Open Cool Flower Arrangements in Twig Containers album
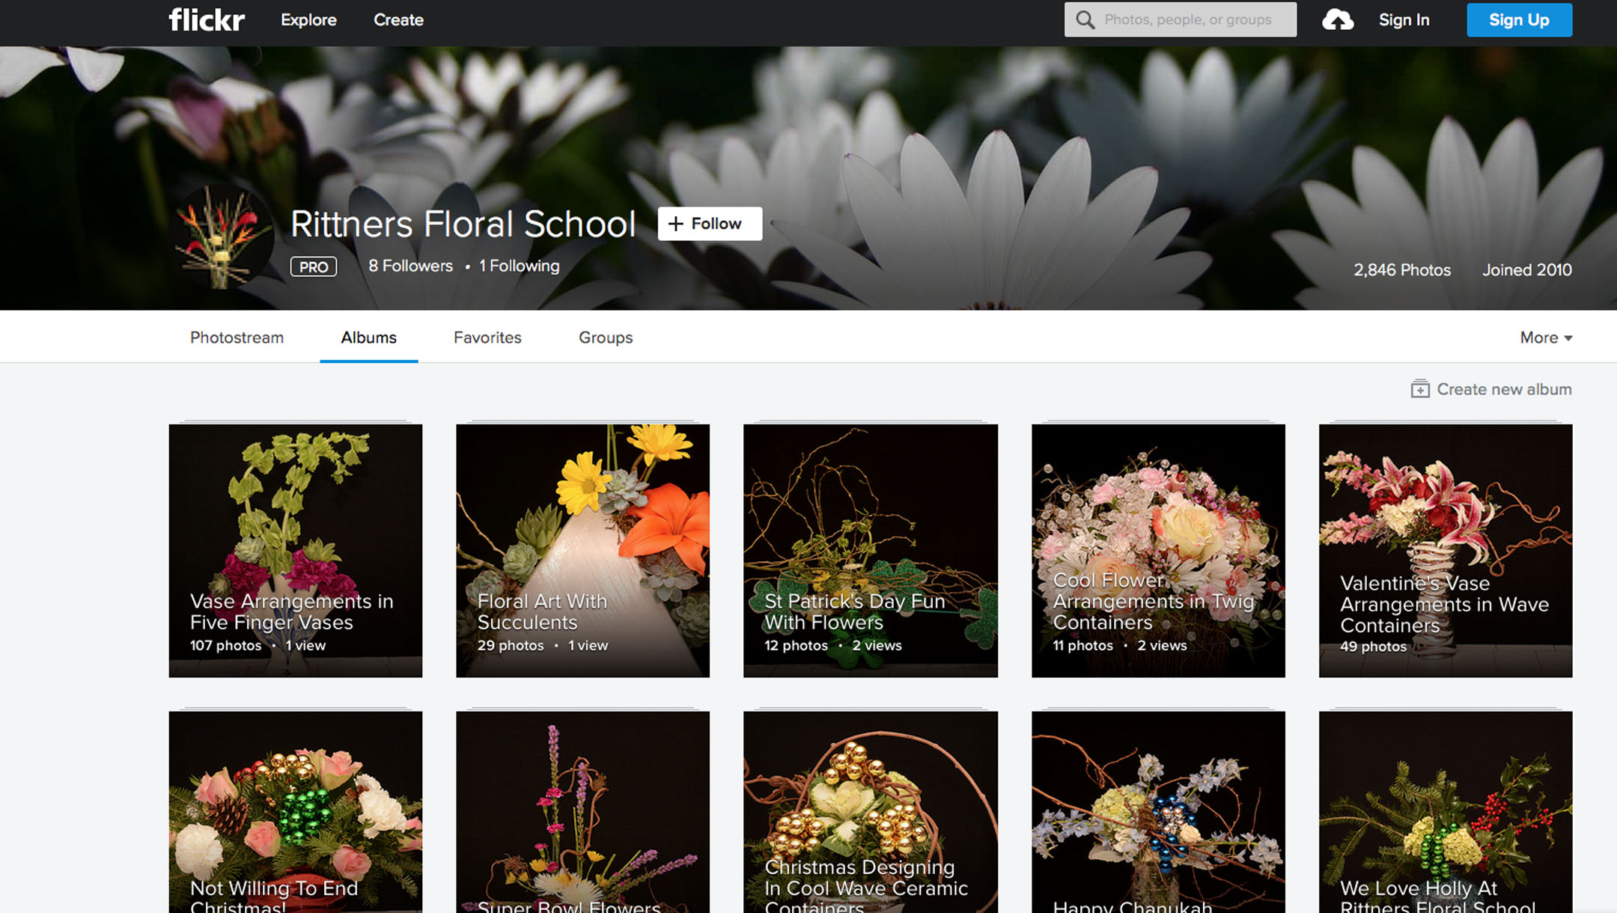1617x913 pixels. (x=1158, y=551)
